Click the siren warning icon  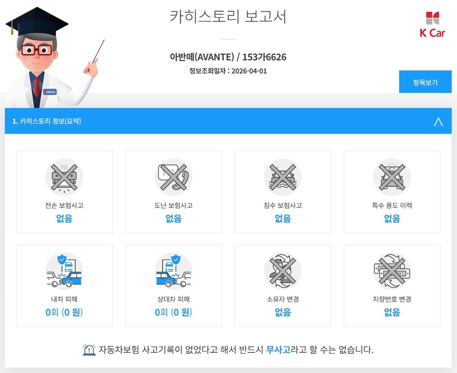click(x=89, y=349)
